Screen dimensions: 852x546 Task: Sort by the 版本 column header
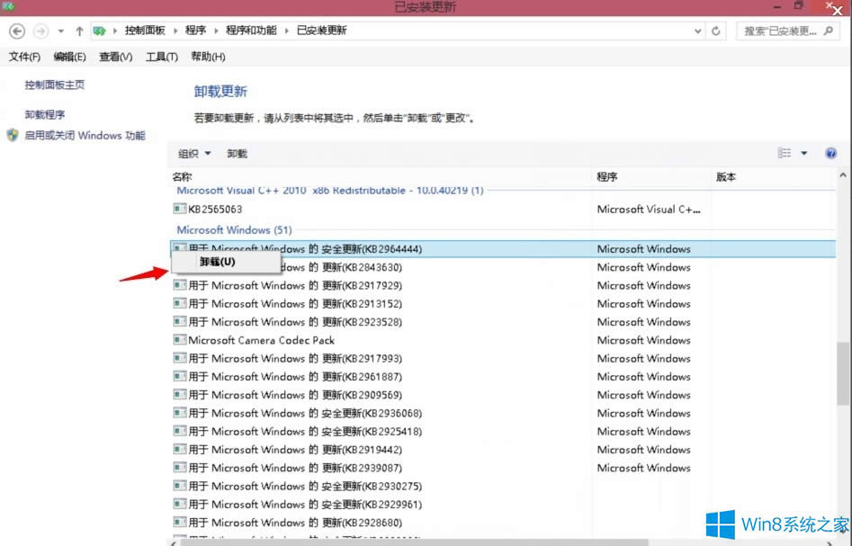click(725, 176)
